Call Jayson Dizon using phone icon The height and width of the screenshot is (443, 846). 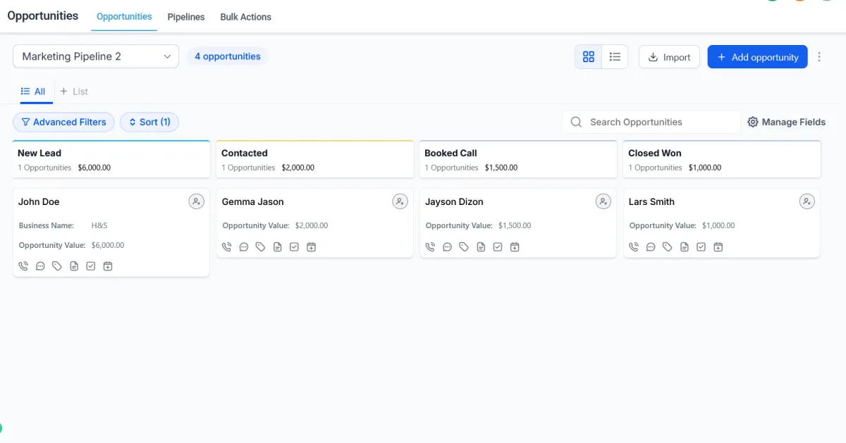(x=431, y=247)
